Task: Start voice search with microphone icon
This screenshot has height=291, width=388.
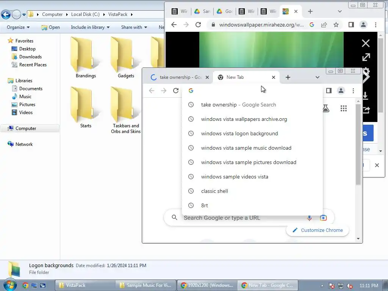Action: click(x=309, y=218)
